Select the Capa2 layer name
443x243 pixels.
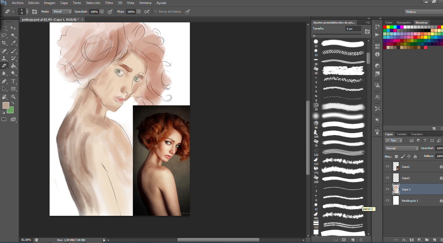tap(406, 178)
